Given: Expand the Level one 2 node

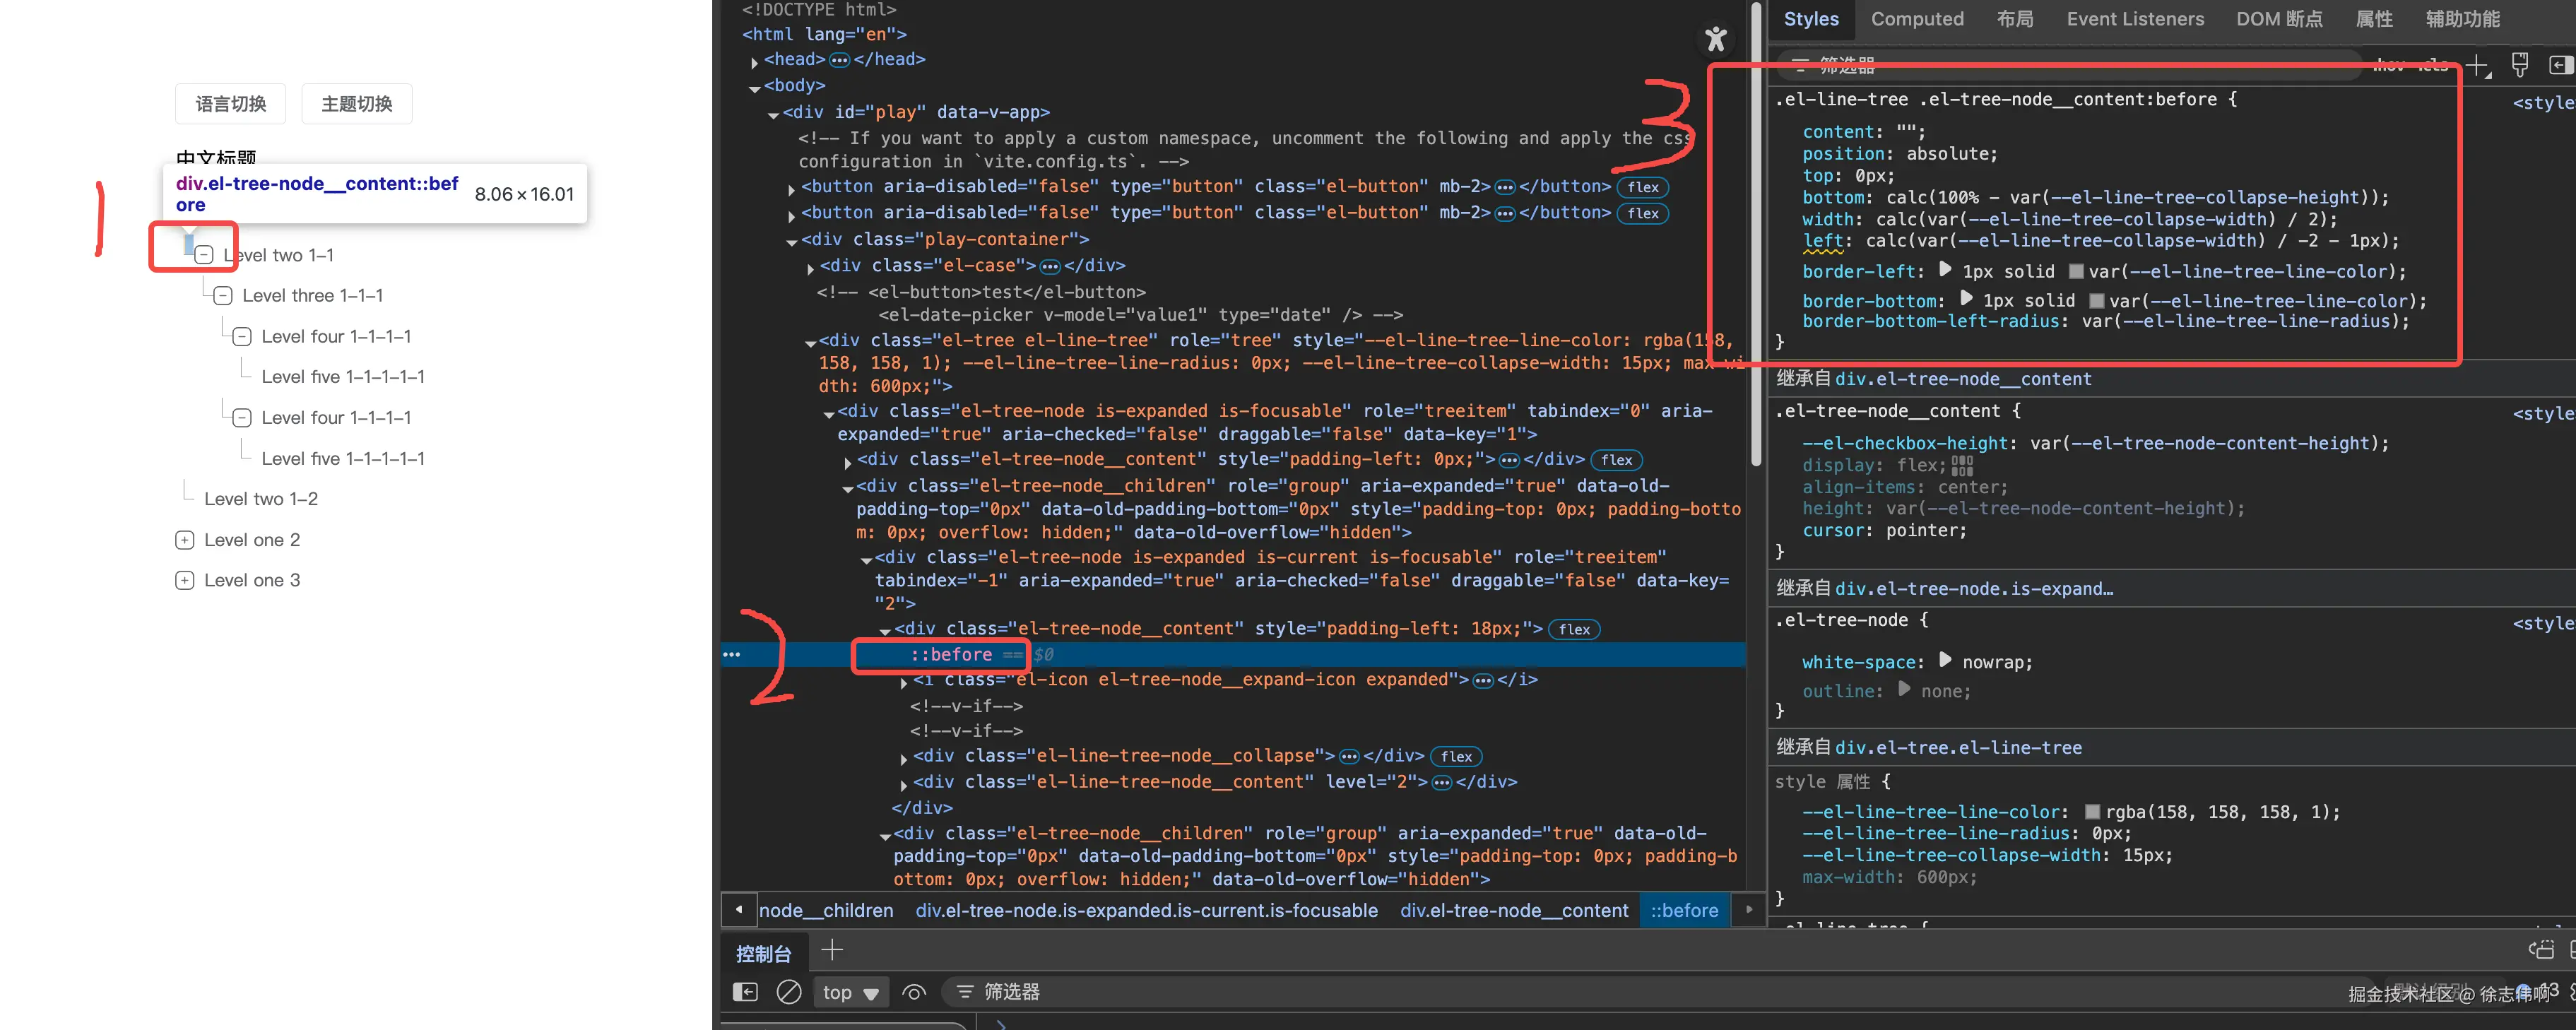Looking at the screenshot, I should [184, 540].
